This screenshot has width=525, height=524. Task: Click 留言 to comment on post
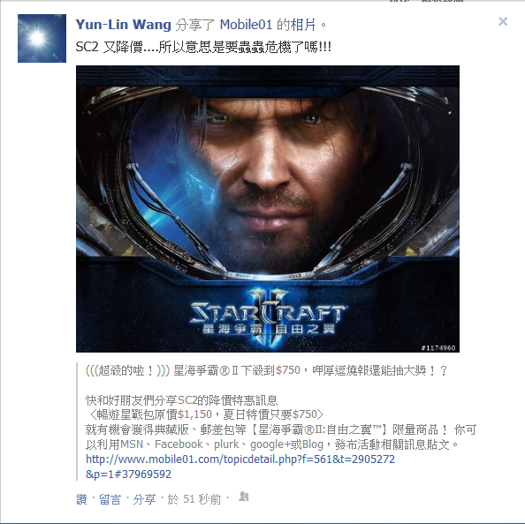110,499
